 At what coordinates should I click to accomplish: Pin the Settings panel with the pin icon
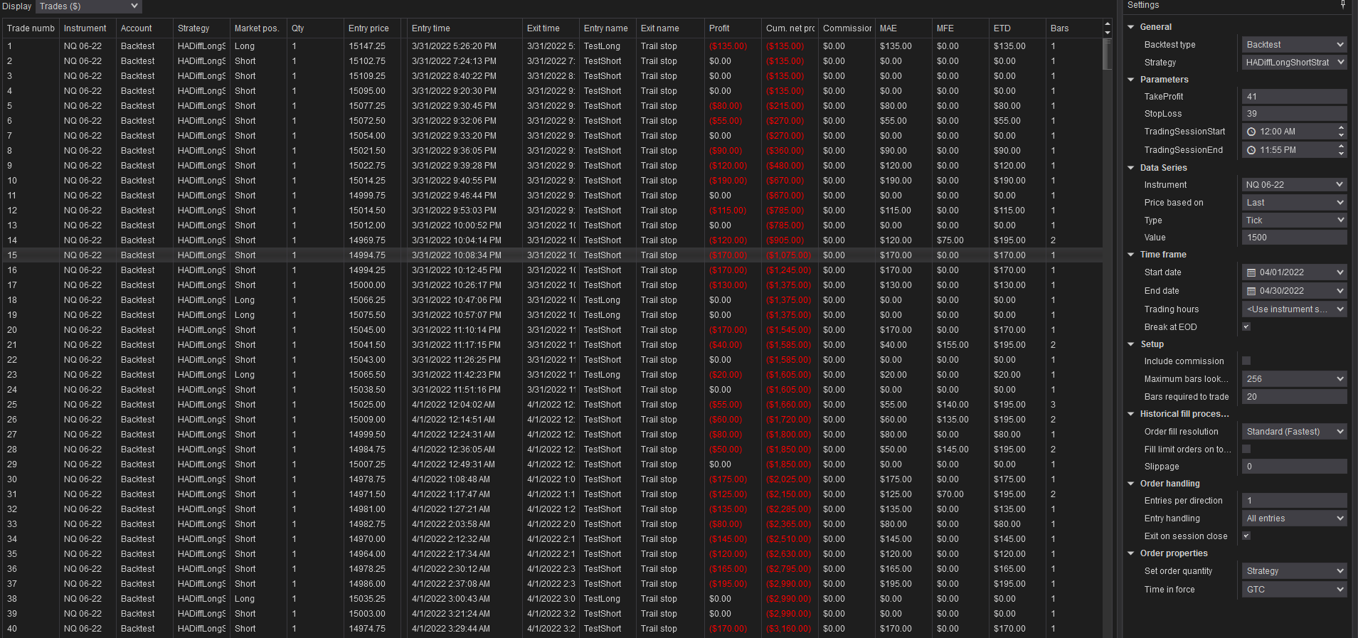(x=1342, y=5)
